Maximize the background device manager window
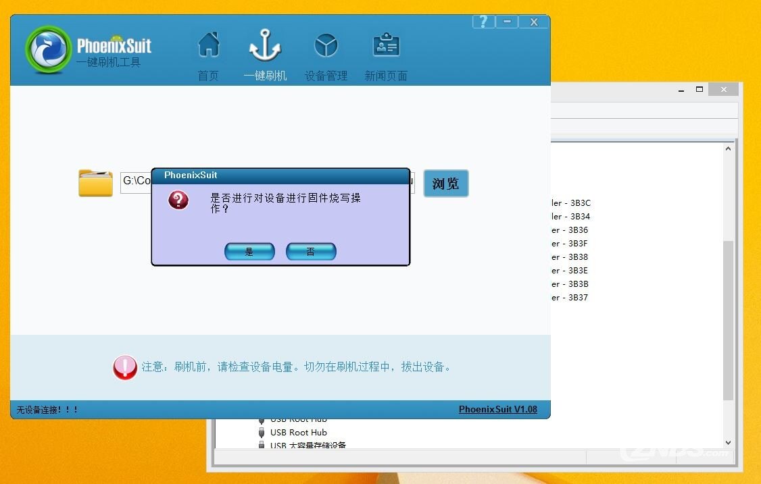 (699, 90)
